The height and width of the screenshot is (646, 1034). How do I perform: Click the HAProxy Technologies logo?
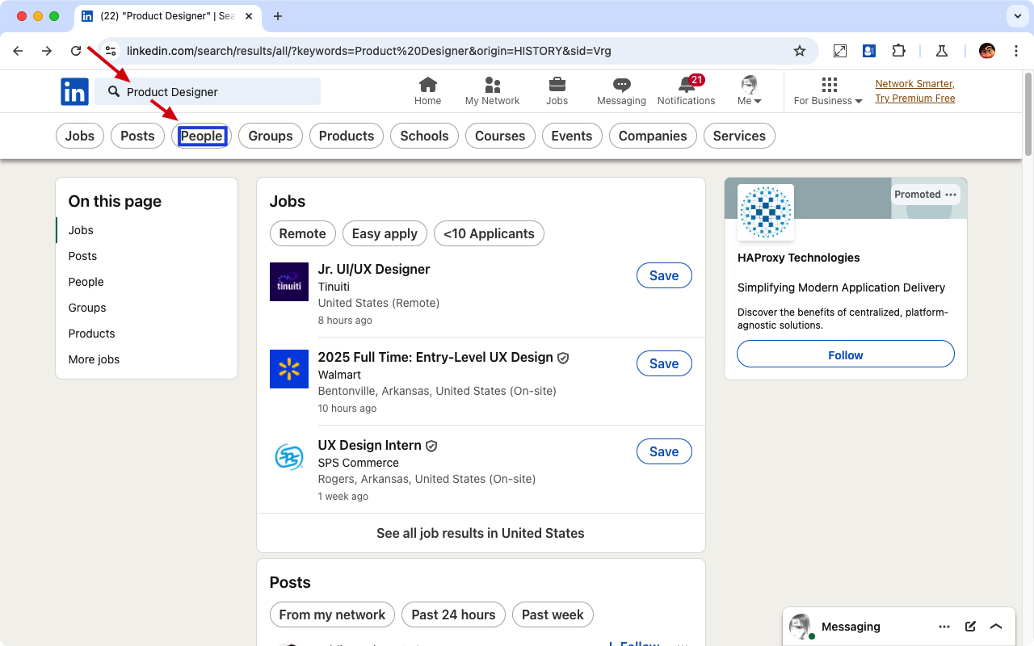[766, 212]
